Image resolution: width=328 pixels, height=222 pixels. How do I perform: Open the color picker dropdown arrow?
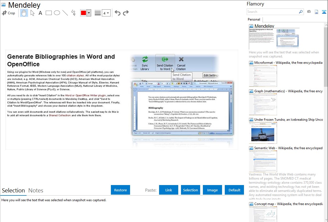89,13
